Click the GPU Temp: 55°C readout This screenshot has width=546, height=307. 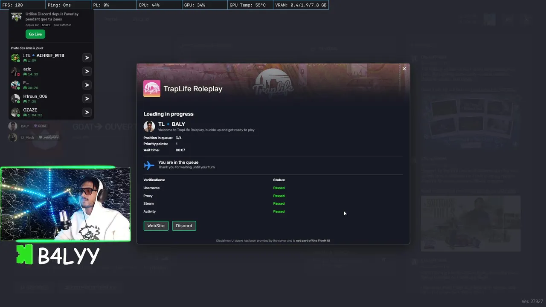point(247,5)
